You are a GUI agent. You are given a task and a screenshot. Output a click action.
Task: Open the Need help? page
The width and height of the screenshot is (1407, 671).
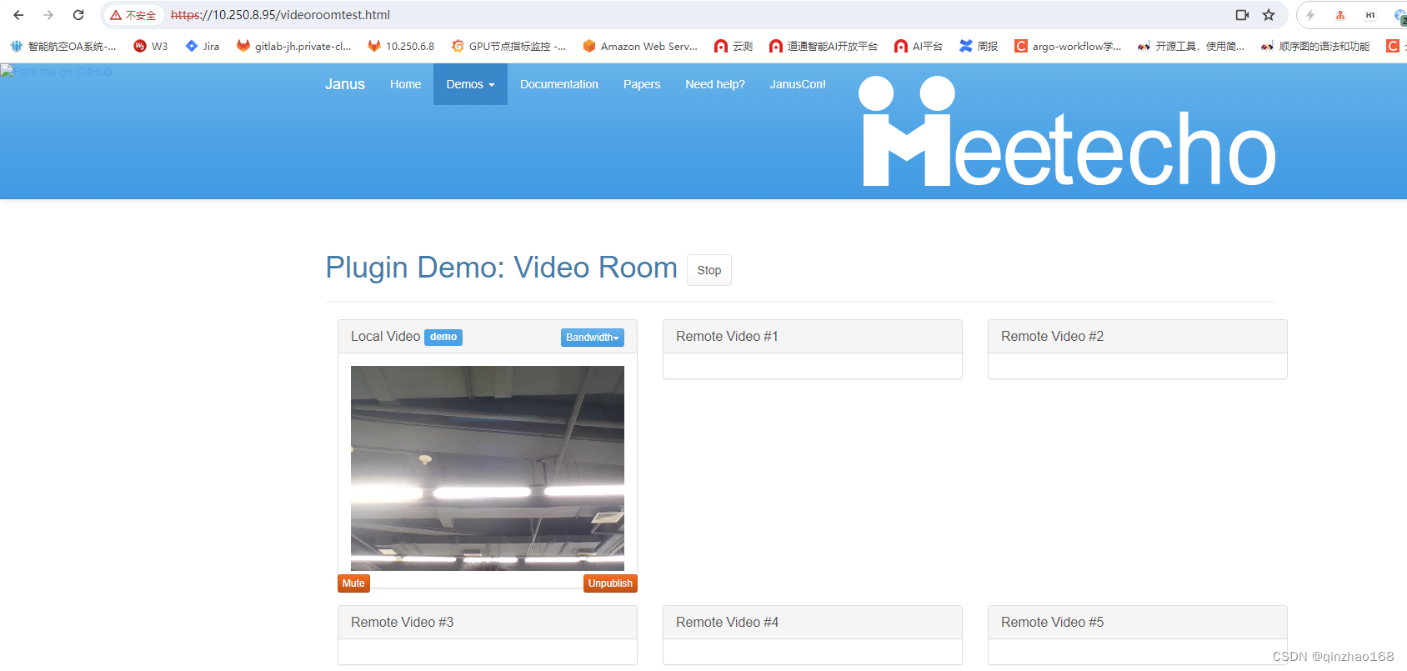coord(715,84)
